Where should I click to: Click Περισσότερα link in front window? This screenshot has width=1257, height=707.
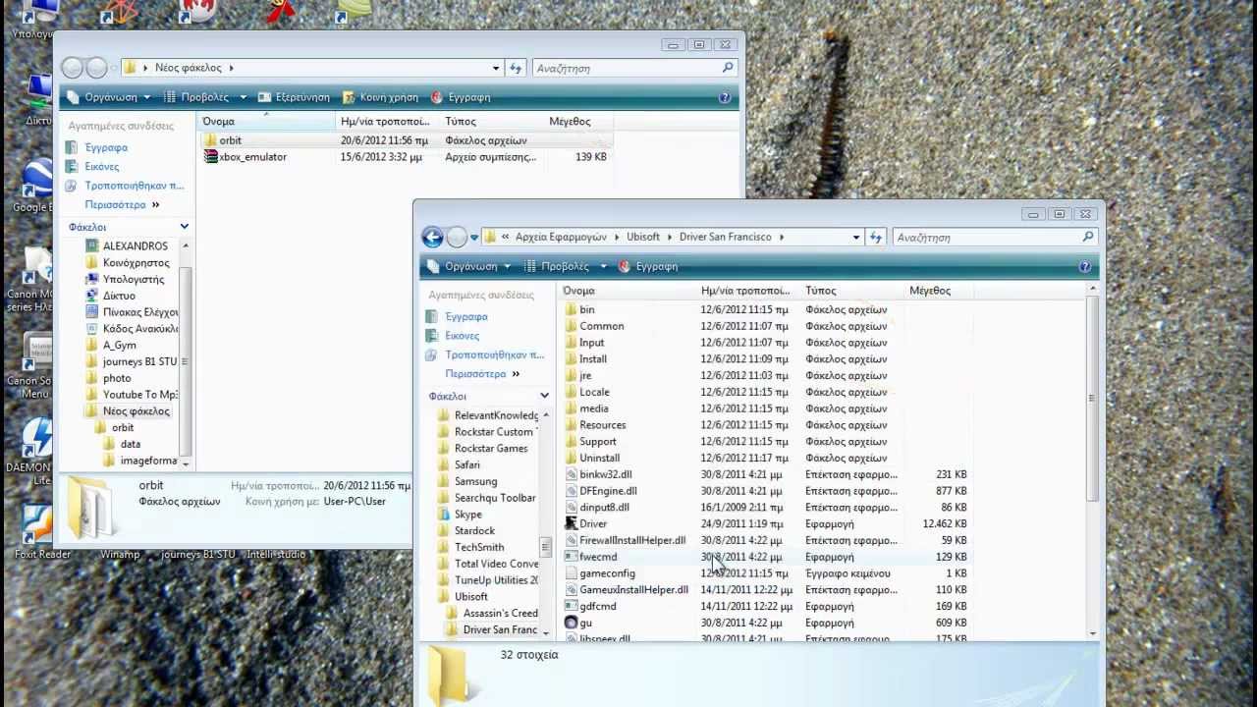(475, 373)
